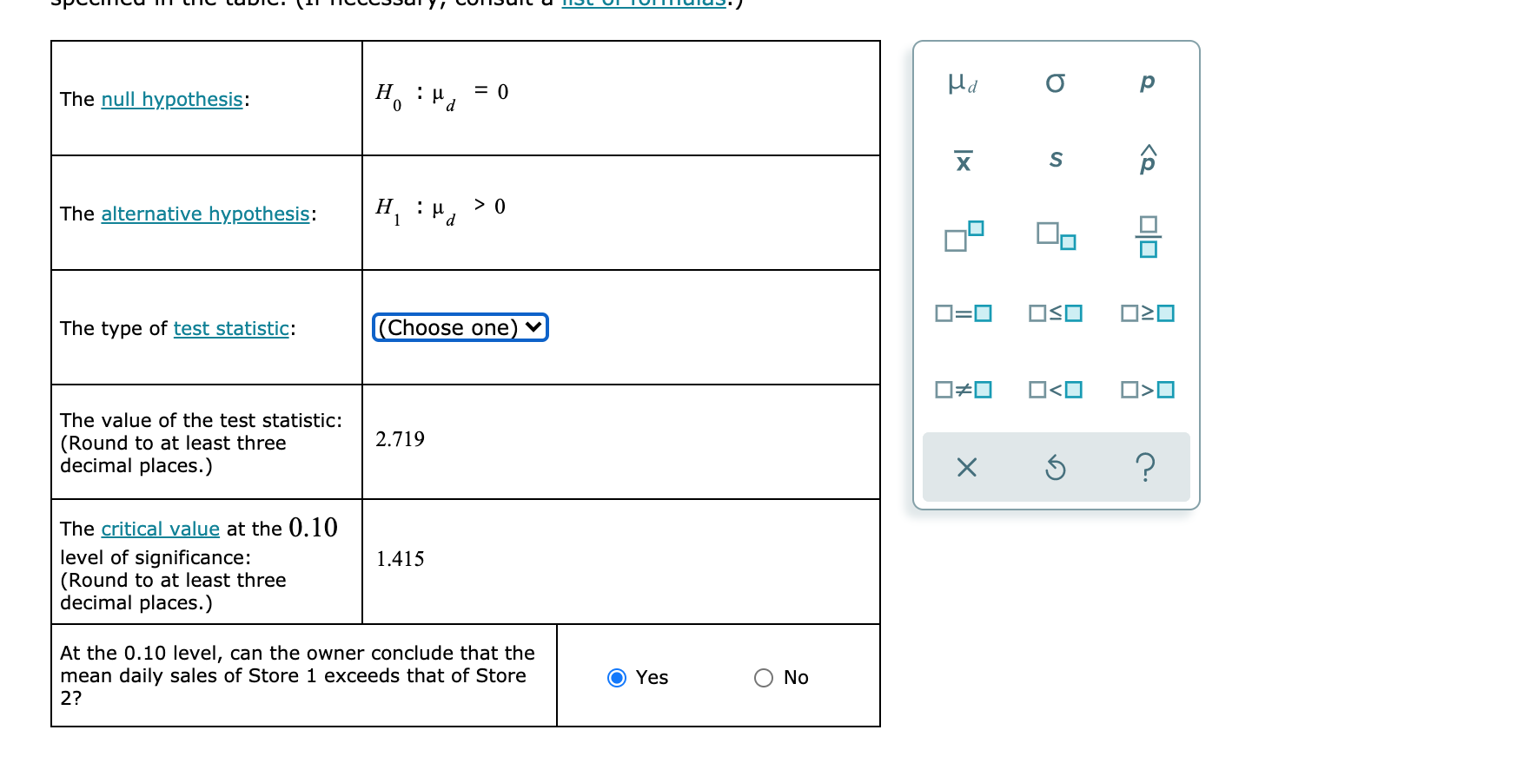Insert the x̄ (sample mean) symbol

[963, 160]
